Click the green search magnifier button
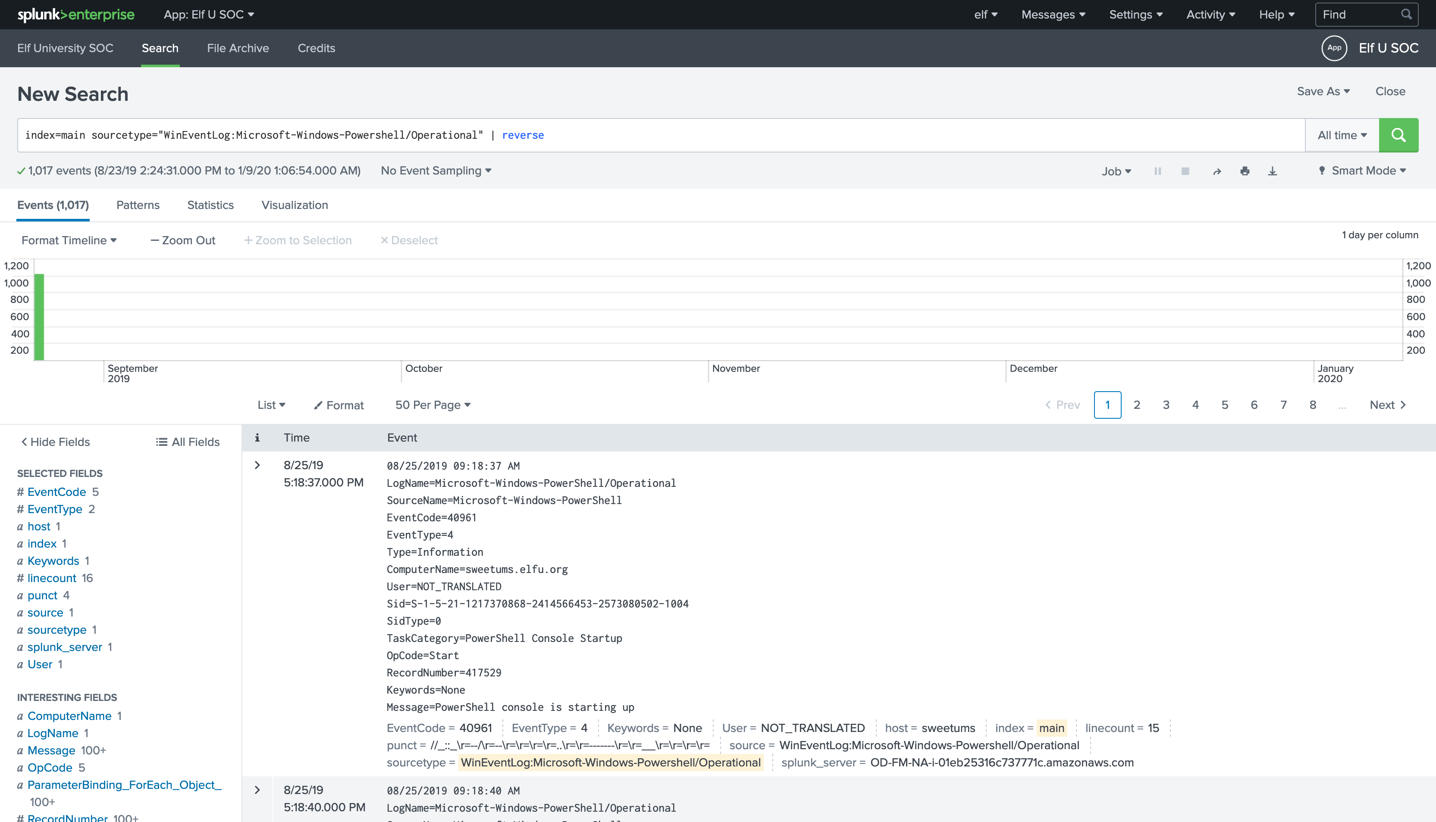This screenshot has width=1436, height=822. (x=1398, y=135)
